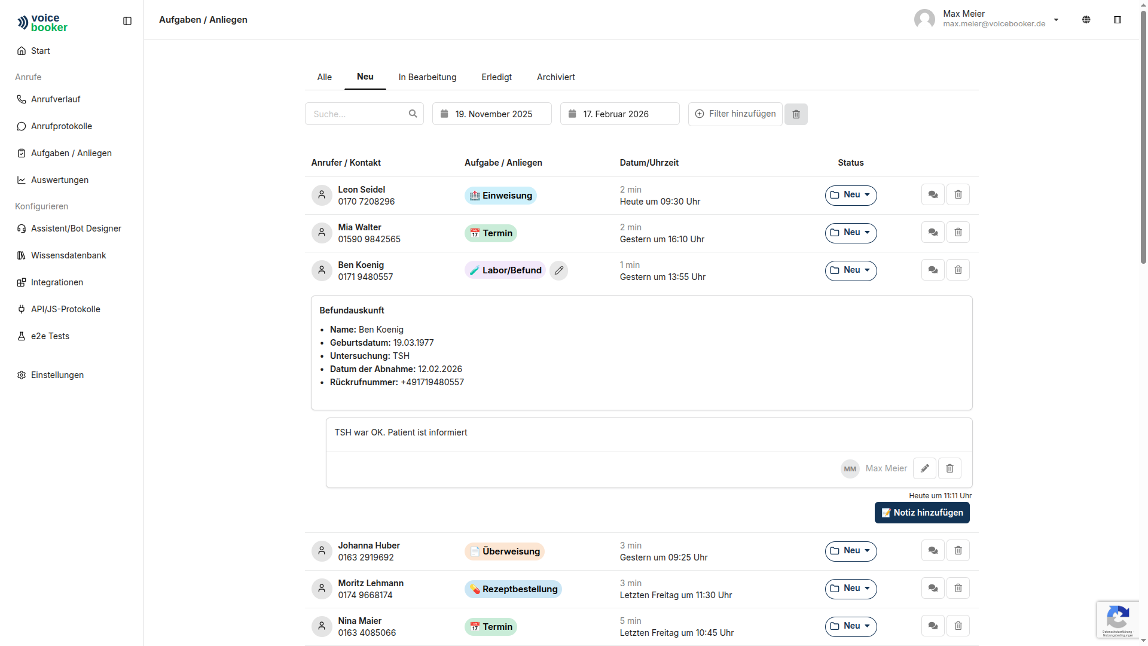This screenshot has height=646, width=1148.
Task: Open the Auswertungen page
Action: tap(59, 180)
